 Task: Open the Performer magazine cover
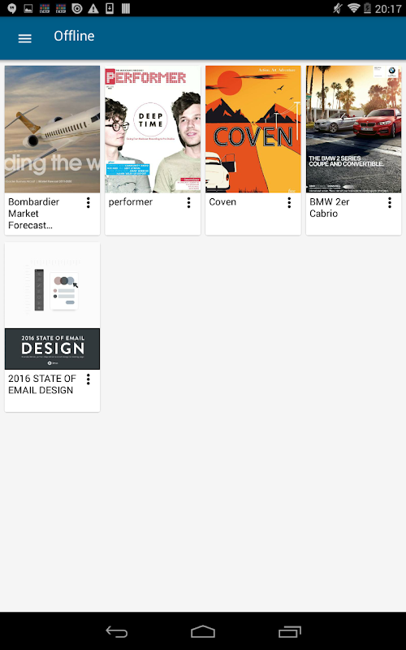pyautogui.click(x=153, y=129)
